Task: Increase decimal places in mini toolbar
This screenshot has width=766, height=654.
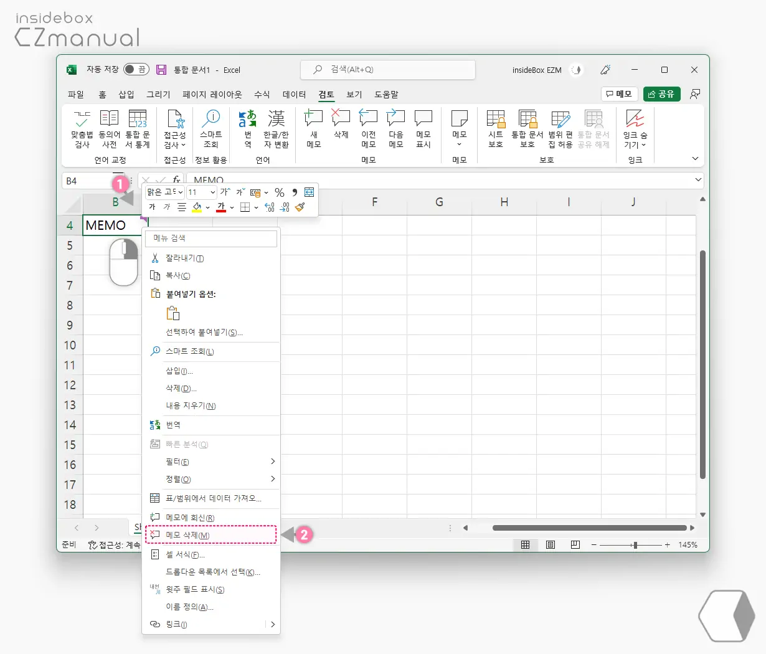Action: [x=270, y=207]
